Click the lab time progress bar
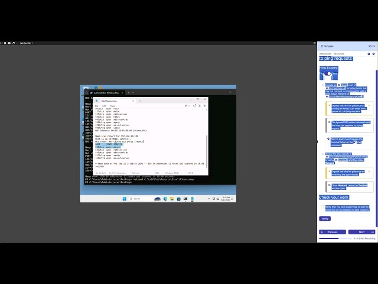 coord(335,238)
